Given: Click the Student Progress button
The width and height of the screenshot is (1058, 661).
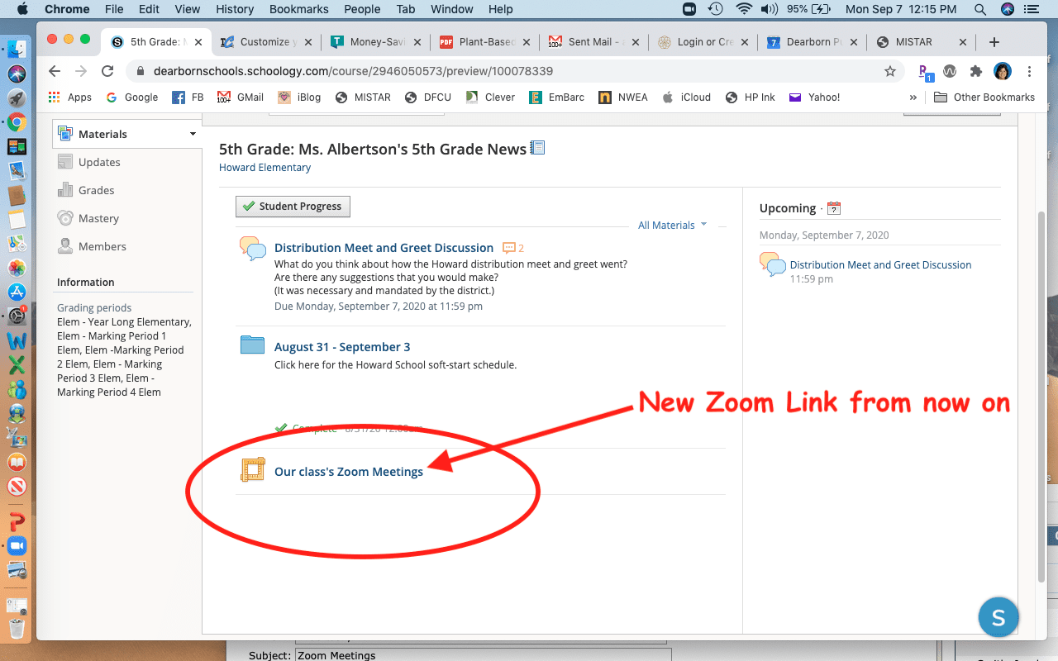Looking at the screenshot, I should click(293, 207).
